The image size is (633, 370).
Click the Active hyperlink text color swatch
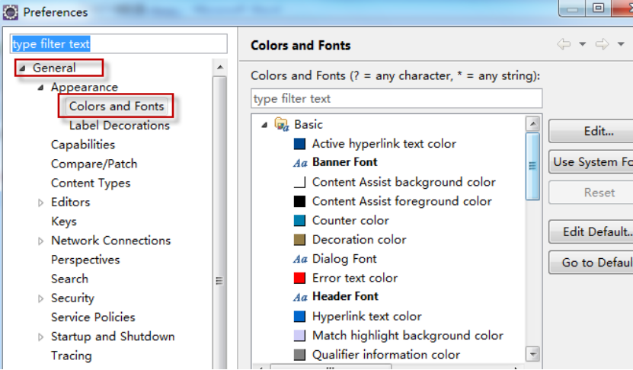pos(299,144)
